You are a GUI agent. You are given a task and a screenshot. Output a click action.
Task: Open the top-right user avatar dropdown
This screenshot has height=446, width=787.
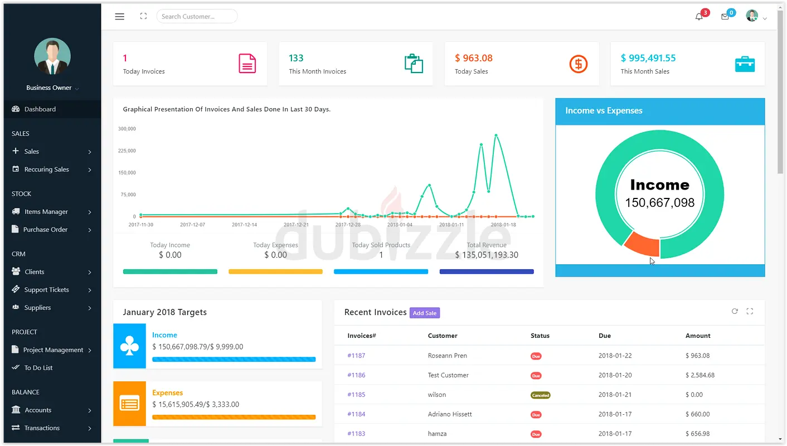tap(756, 17)
